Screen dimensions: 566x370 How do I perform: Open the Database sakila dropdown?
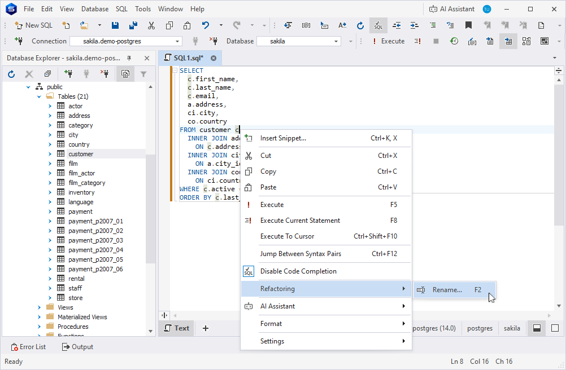pyautogui.click(x=336, y=41)
